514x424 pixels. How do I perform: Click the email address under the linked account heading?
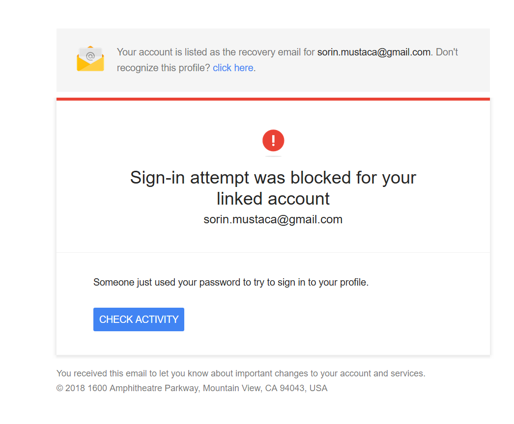273,219
